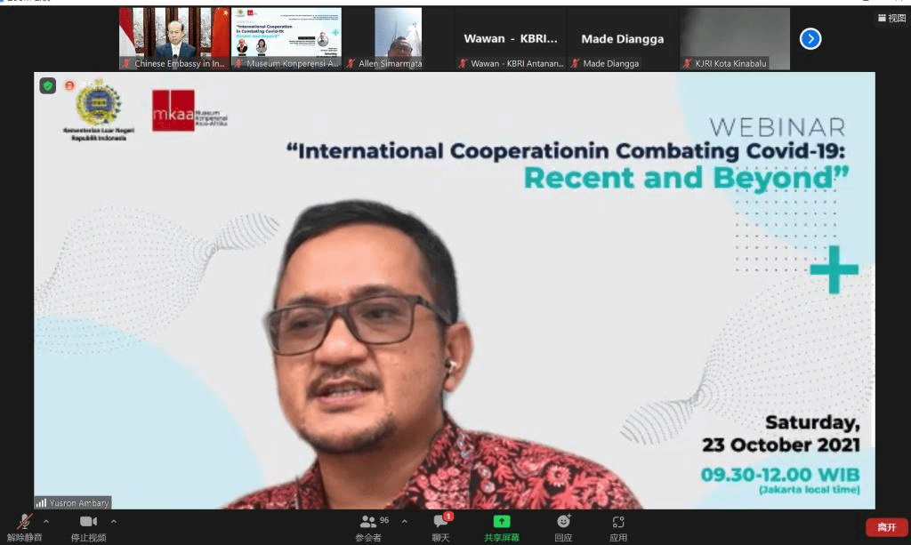
Task: Select Museum Konperensi participant thumbnail
Action: pyautogui.click(x=286, y=38)
